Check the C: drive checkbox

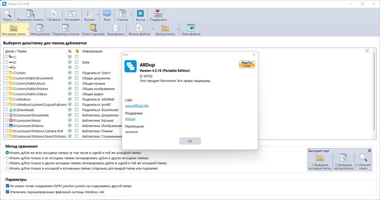(x=6, y=56)
